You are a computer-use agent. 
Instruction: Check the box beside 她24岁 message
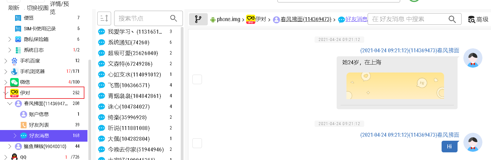coord(197,79)
